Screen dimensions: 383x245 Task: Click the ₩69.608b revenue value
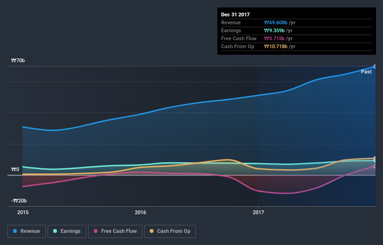pyautogui.click(x=276, y=22)
